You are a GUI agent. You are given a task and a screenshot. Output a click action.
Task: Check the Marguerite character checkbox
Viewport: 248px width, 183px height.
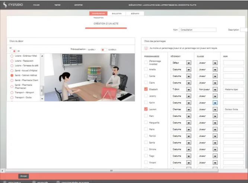[x=146, y=122]
